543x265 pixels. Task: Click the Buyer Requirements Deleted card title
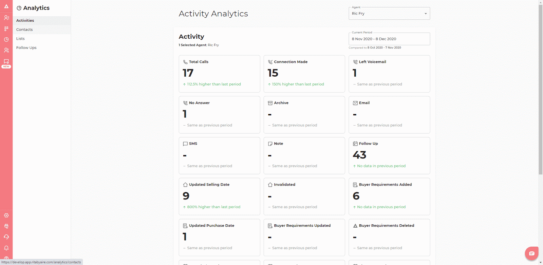[x=387, y=226]
